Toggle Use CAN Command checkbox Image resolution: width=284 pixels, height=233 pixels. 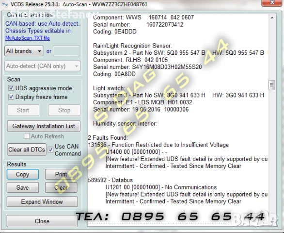point(50,150)
